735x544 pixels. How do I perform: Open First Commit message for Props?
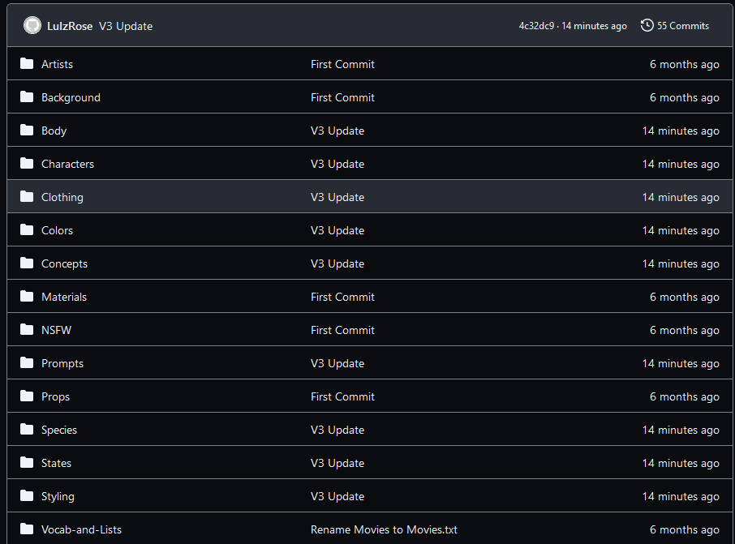pos(342,396)
